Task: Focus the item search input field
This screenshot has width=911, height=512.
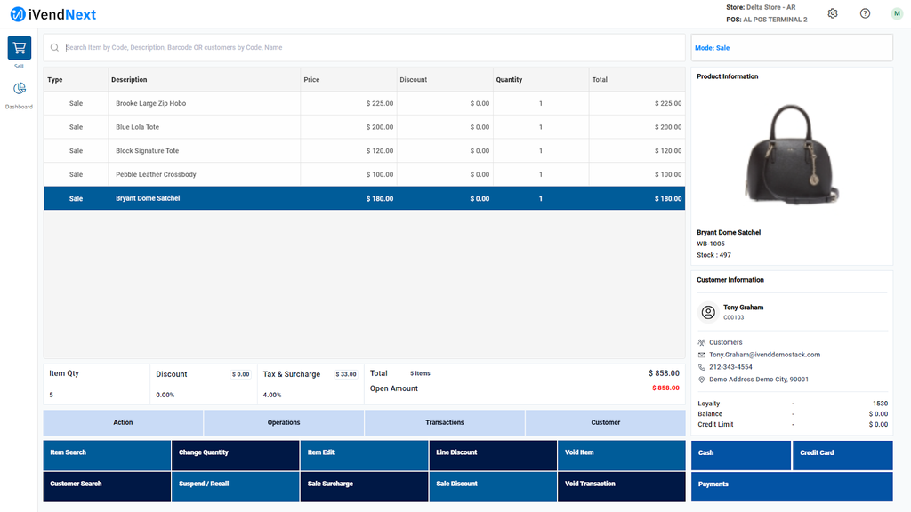Action: pos(356,48)
